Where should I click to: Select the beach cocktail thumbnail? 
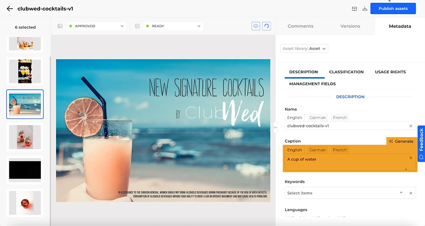(x=25, y=105)
